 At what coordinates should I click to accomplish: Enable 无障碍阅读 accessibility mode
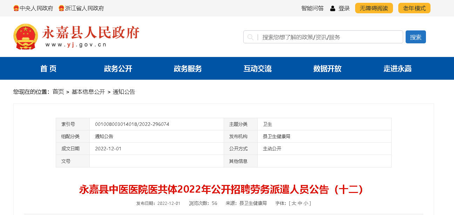point(374,8)
